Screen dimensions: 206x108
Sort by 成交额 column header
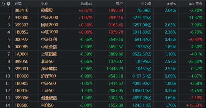[146, 4]
